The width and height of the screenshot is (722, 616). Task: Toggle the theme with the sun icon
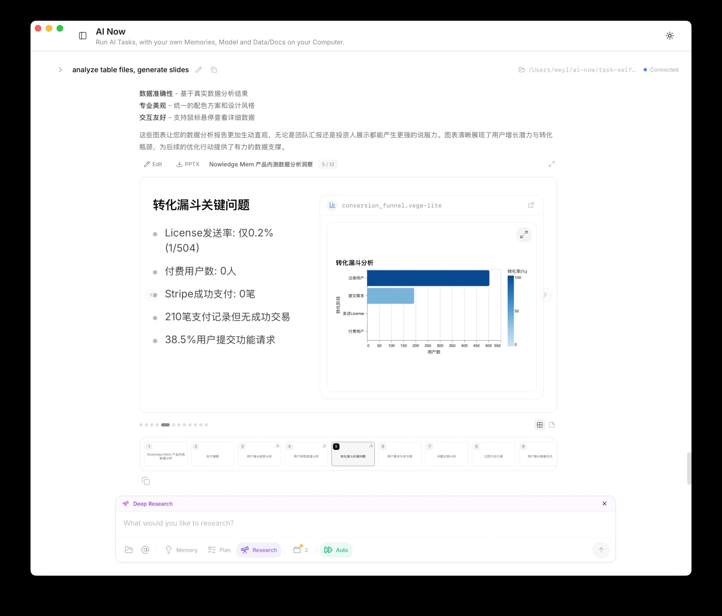pyautogui.click(x=669, y=36)
